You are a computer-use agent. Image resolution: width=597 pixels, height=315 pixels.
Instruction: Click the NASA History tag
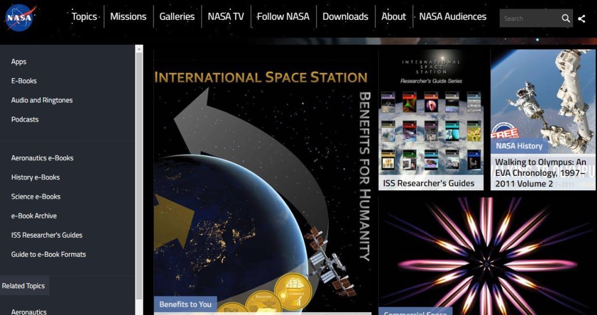tap(519, 146)
